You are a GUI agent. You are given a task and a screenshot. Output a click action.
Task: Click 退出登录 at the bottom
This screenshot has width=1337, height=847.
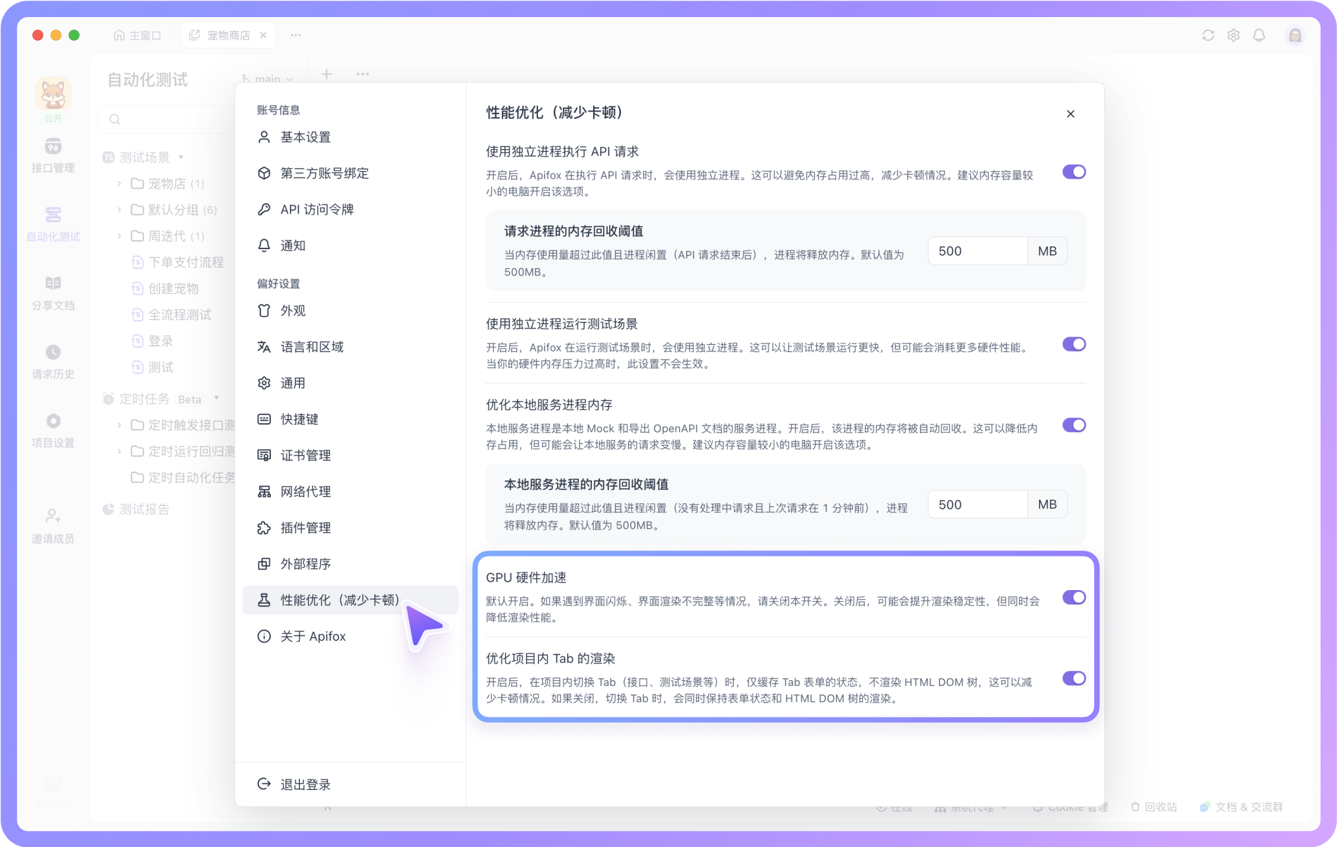306,783
